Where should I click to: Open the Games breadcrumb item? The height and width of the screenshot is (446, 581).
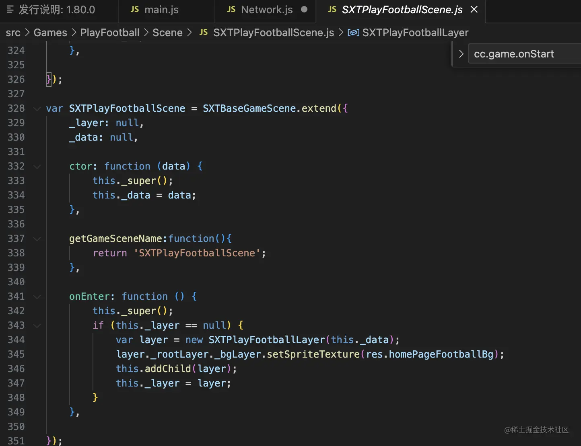(50, 33)
